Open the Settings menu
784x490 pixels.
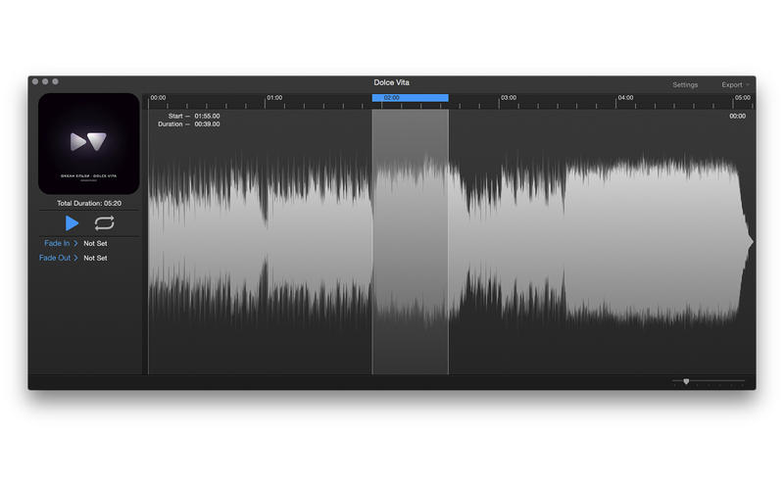pyautogui.click(x=685, y=85)
